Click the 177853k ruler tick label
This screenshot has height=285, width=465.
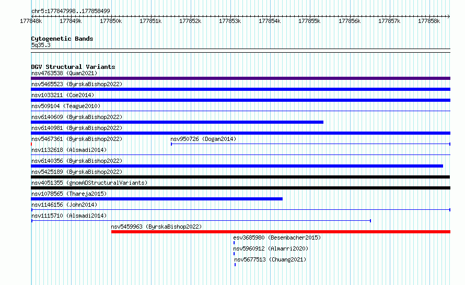coord(230,21)
